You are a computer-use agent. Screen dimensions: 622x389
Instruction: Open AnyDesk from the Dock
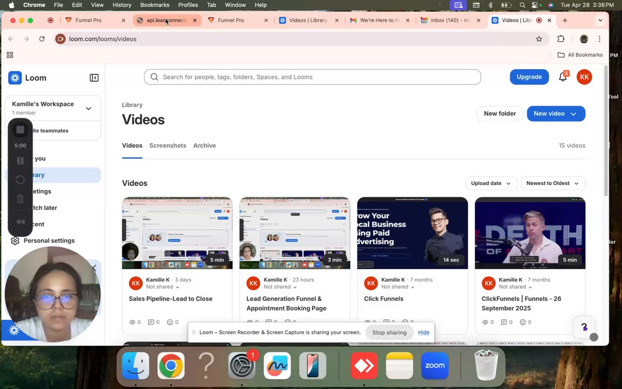pos(364,366)
